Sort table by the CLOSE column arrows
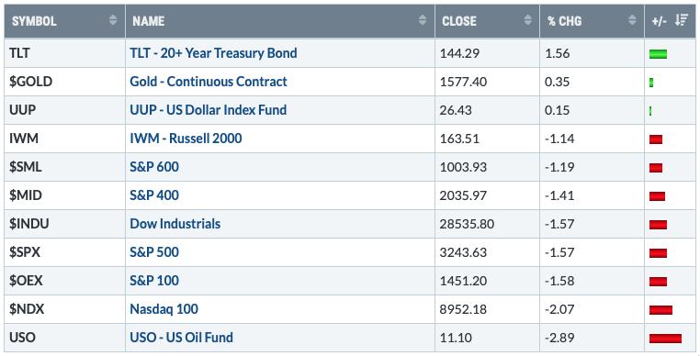This screenshot has height=356, width=700. pyautogui.click(x=528, y=20)
